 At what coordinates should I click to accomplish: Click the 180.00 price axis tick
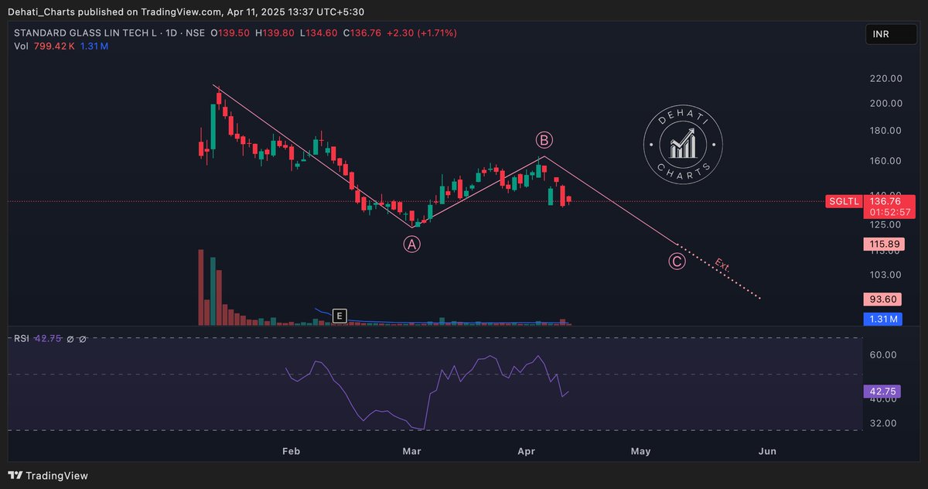coord(885,131)
